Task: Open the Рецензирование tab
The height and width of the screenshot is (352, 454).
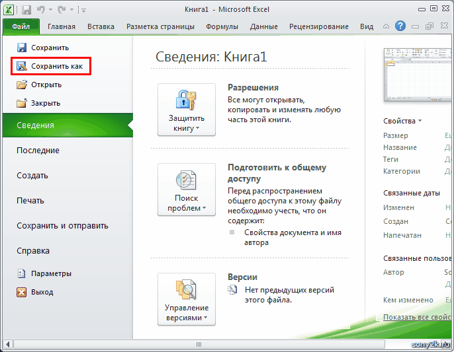Action: pos(319,26)
